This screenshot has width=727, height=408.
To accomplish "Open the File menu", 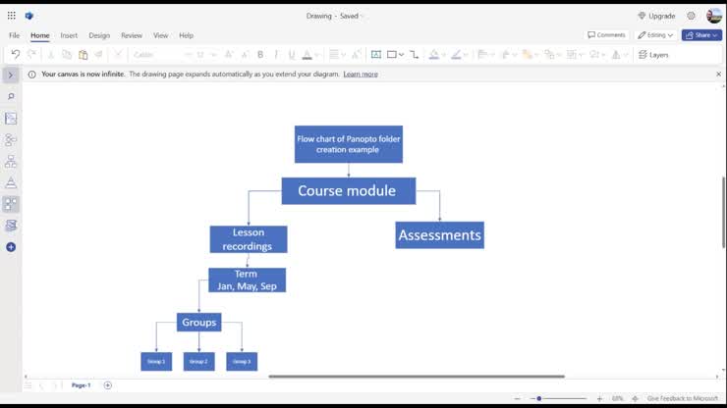I will coord(15,35).
